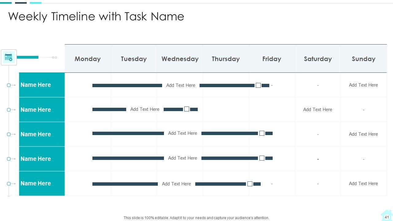This screenshot has width=393, height=221.
Task: Click the footer text about editable slide
Action: (x=196, y=218)
